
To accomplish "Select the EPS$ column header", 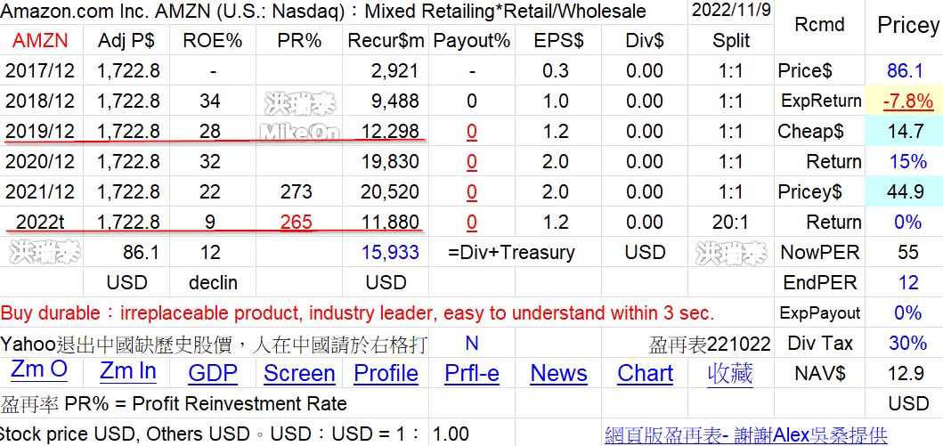I will coord(558,41).
